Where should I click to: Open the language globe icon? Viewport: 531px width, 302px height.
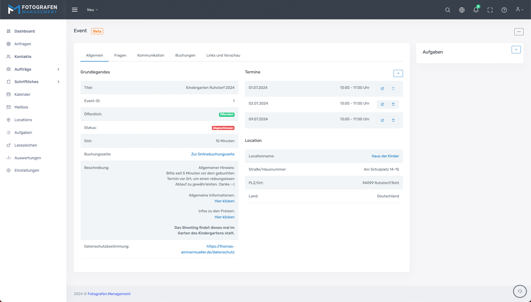click(462, 10)
